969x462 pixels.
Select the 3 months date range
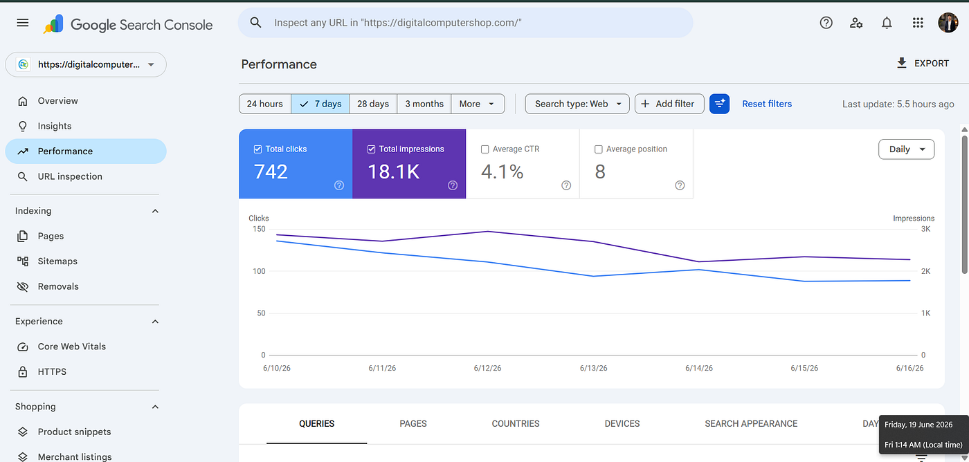(x=424, y=104)
